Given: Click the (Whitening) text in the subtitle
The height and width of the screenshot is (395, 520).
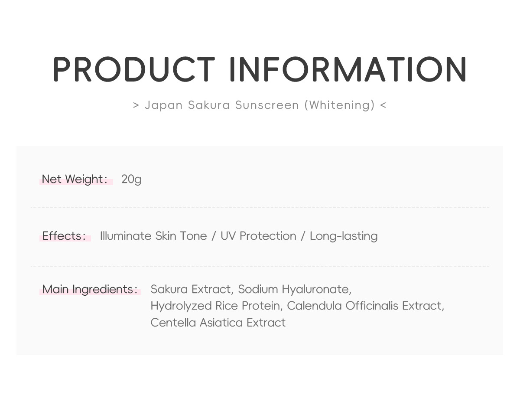Looking at the screenshot, I should click(339, 105).
